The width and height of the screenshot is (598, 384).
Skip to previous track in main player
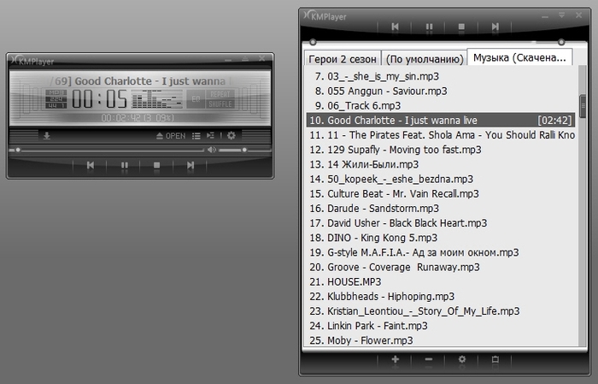91,165
